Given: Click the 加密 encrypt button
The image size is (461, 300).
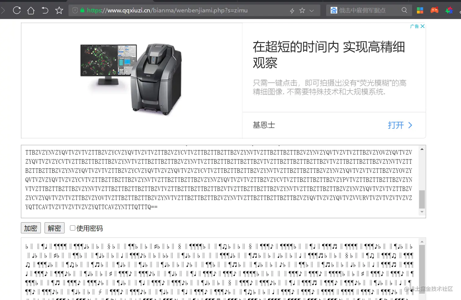Looking at the screenshot, I should tap(31, 228).
